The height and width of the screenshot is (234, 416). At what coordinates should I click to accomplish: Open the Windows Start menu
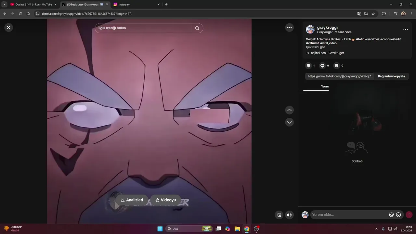[160, 229]
